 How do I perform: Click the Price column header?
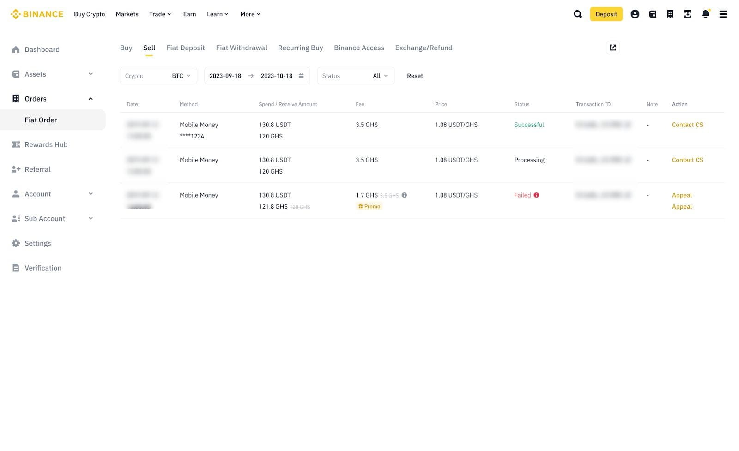pos(441,104)
